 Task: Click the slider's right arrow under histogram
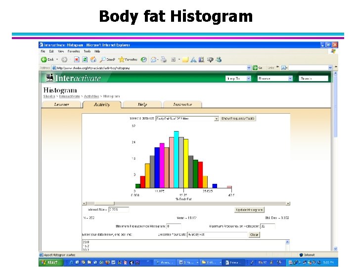288,203
